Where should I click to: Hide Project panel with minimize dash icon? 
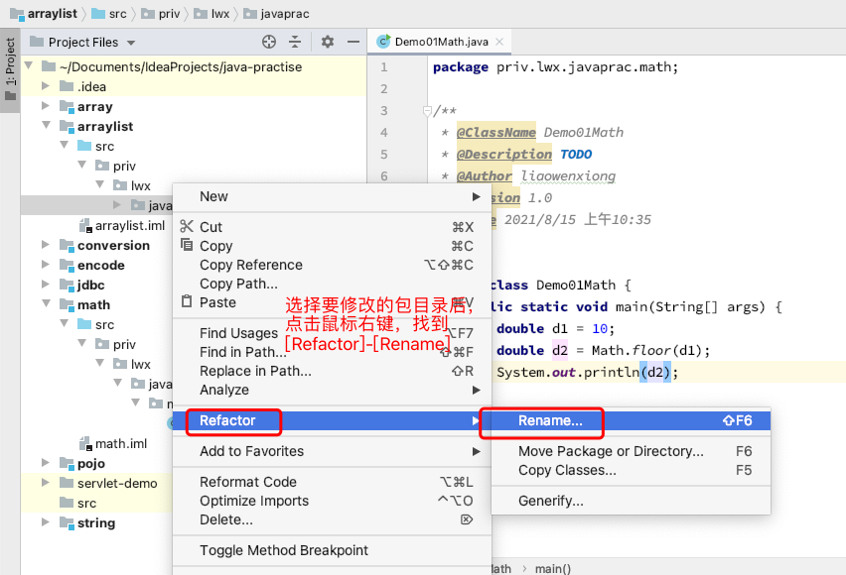click(353, 42)
